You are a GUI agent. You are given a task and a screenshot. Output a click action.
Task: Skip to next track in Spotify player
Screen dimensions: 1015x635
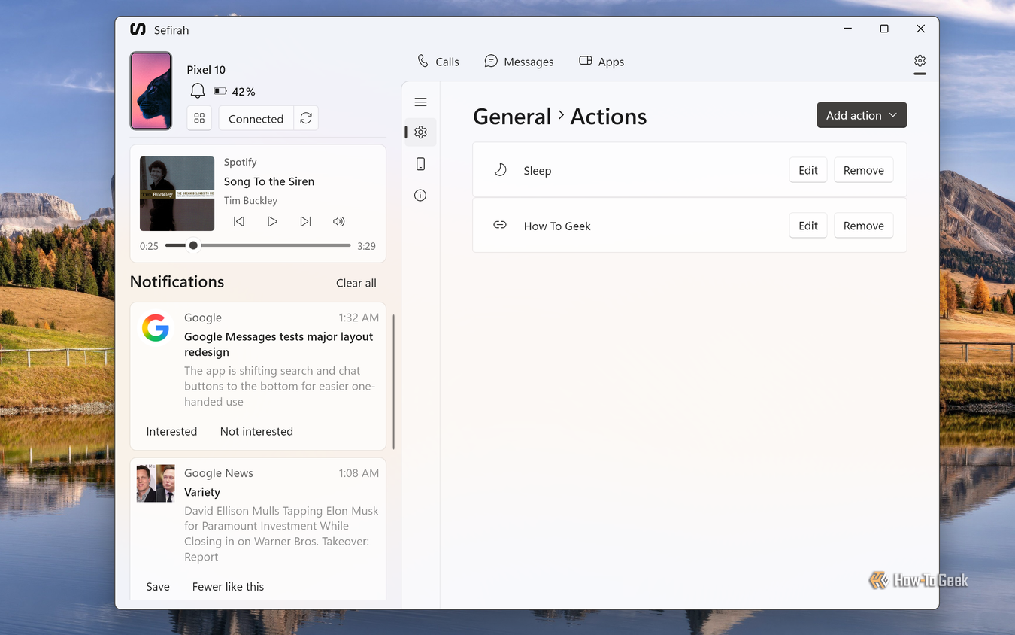(x=305, y=221)
